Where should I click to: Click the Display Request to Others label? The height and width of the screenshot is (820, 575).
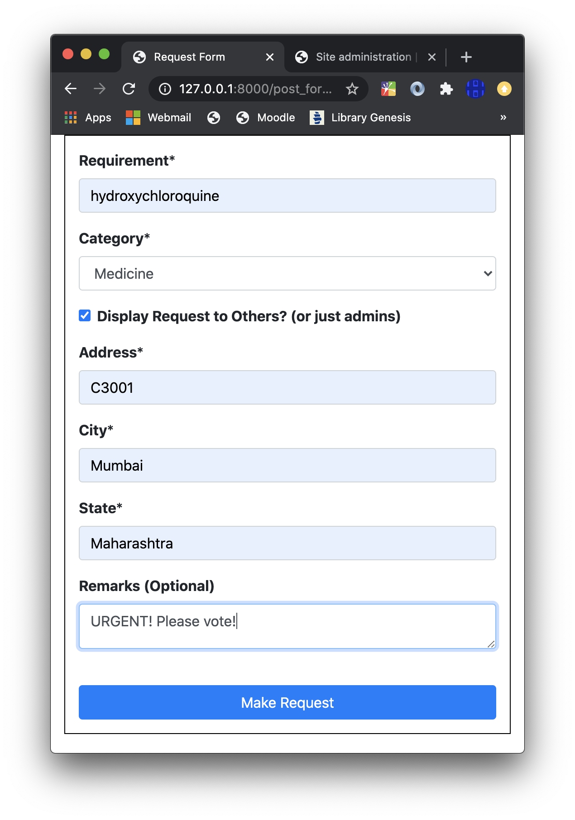click(249, 316)
